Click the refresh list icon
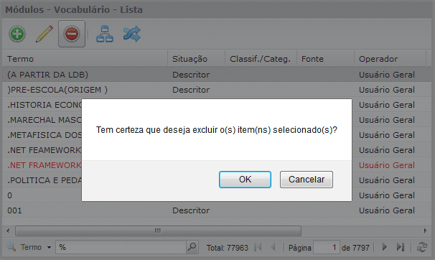The image size is (435, 260). pos(422,247)
